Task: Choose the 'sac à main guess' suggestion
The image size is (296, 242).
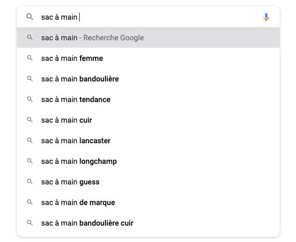Action: 148,182
